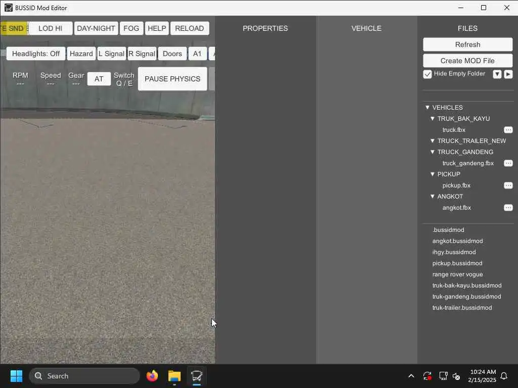Click the display and network tray icon

(x=443, y=376)
